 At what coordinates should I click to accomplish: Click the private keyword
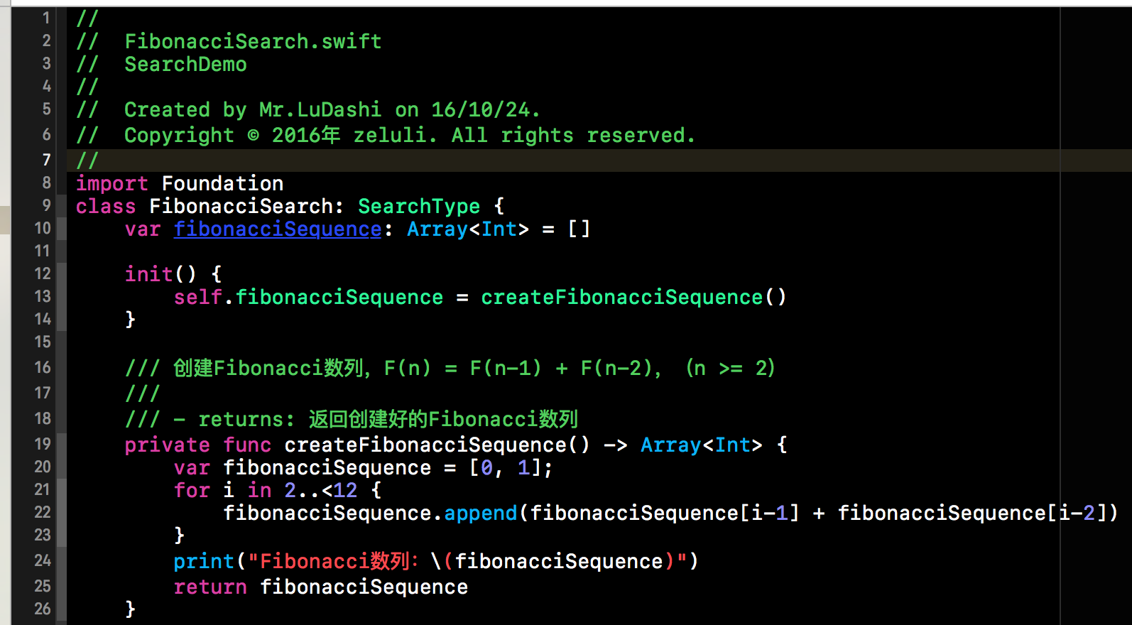click(167, 445)
